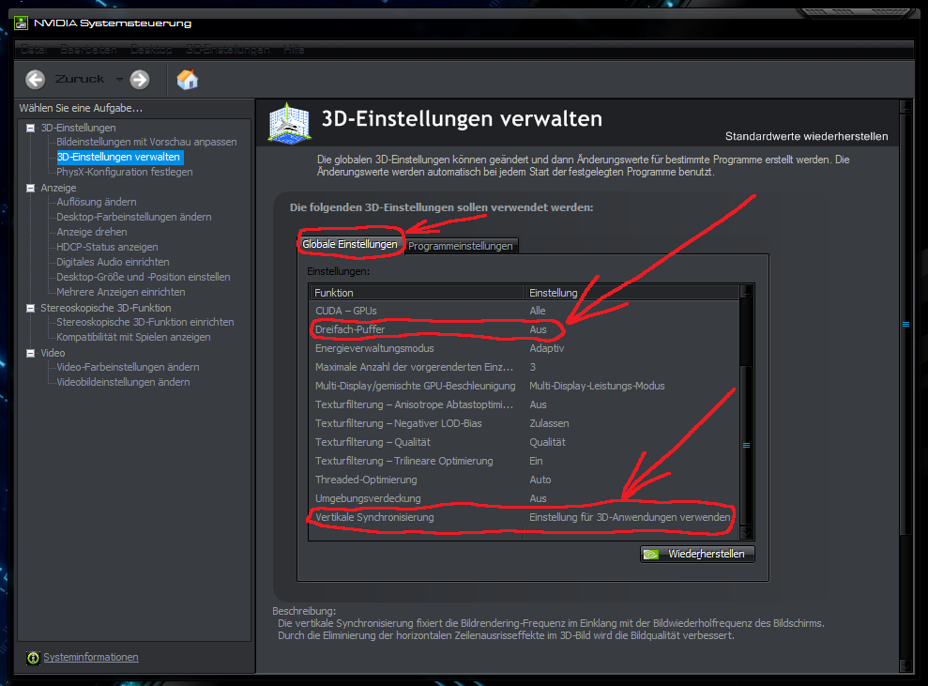Click Standardwerte wiederherstellen link
This screenshot has width=928, height=686.
[x=806, y=136]
